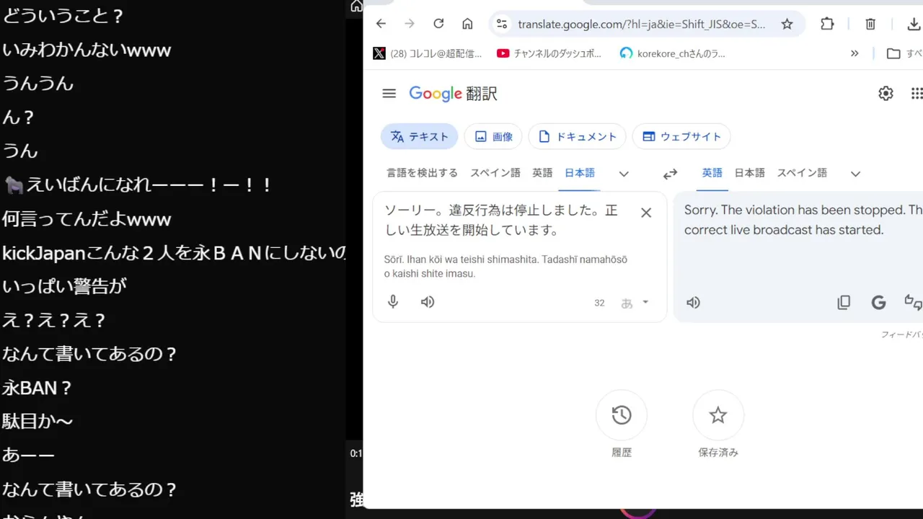Click the chat message 永BAN？
The width and height of the screenshot is (923, 519).
(x=37, y=388)
